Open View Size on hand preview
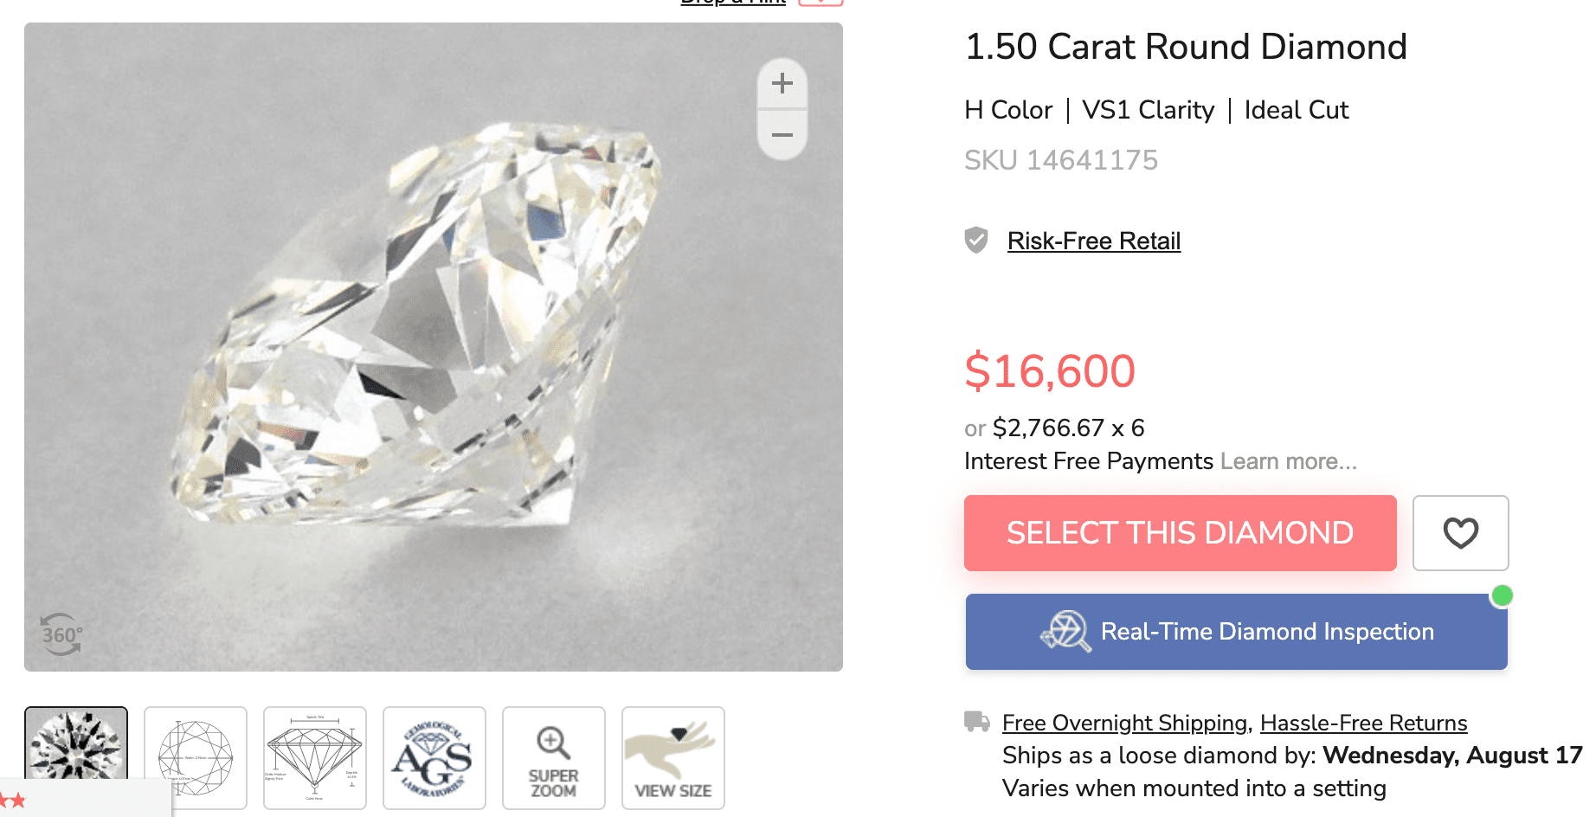This screenshot has width=1596, height=817. coord(673,757)
